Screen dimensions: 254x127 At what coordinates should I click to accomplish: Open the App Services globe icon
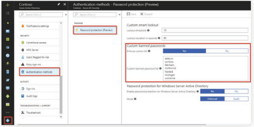click(x=8, y=55)
